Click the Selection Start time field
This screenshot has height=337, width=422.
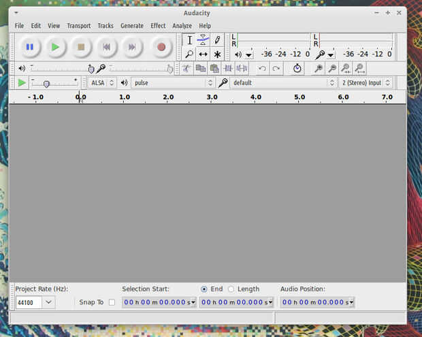coord(159,302)
